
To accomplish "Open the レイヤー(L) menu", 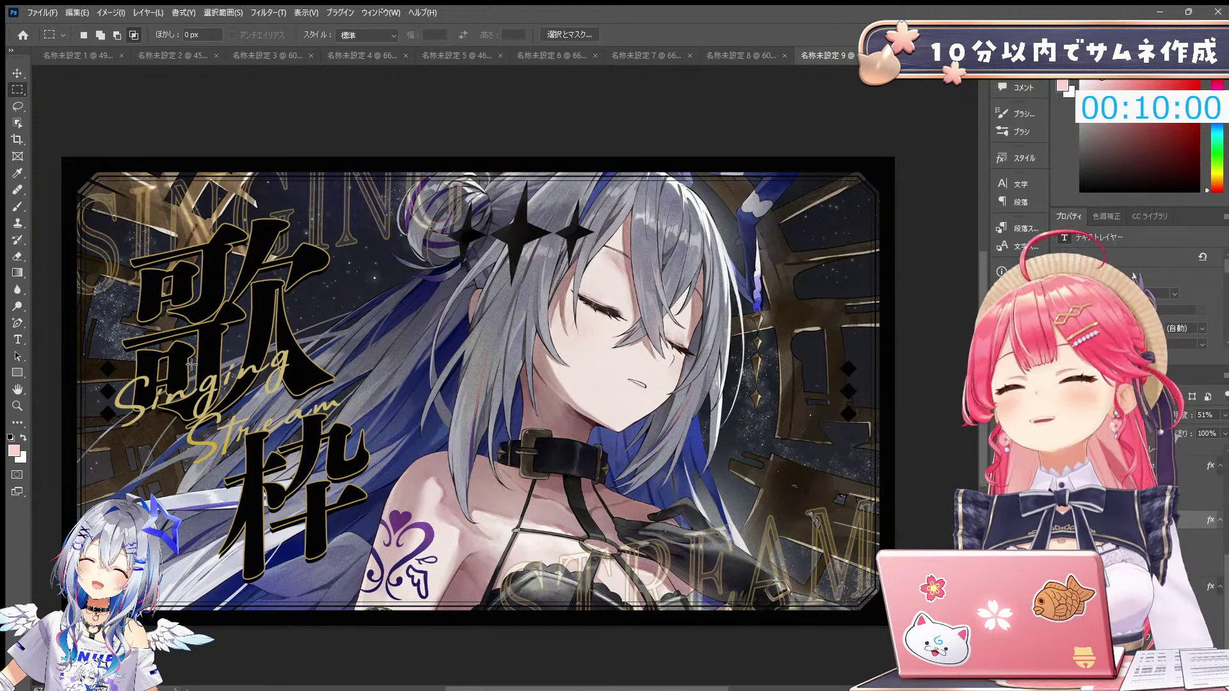I will (148, 13).
